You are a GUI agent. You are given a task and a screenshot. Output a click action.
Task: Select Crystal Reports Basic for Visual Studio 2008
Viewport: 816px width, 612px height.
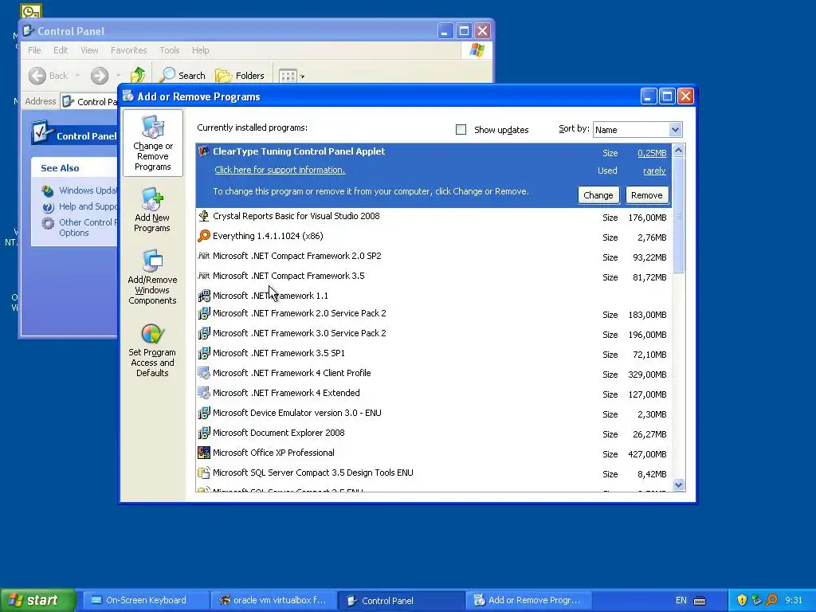296,216
